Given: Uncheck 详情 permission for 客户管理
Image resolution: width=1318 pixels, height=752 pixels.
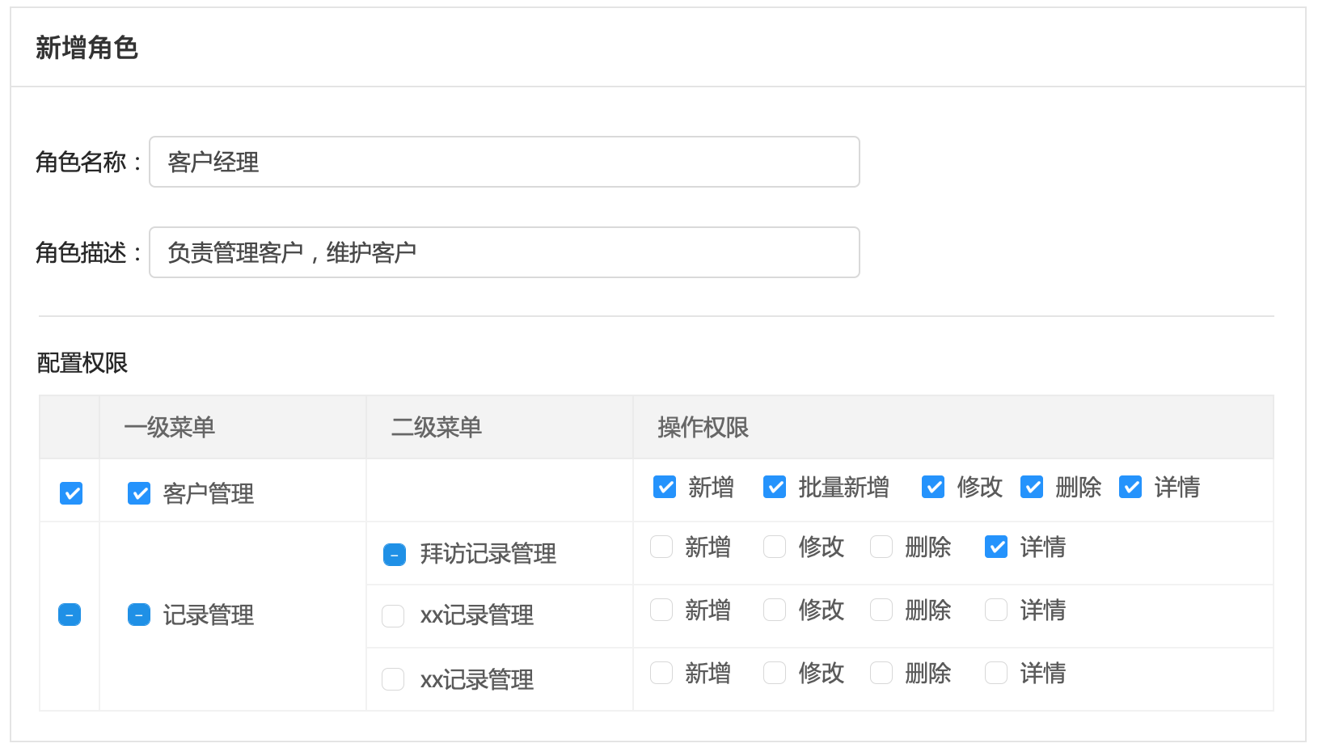Looking at the screenshot, I should [1130, 487].
